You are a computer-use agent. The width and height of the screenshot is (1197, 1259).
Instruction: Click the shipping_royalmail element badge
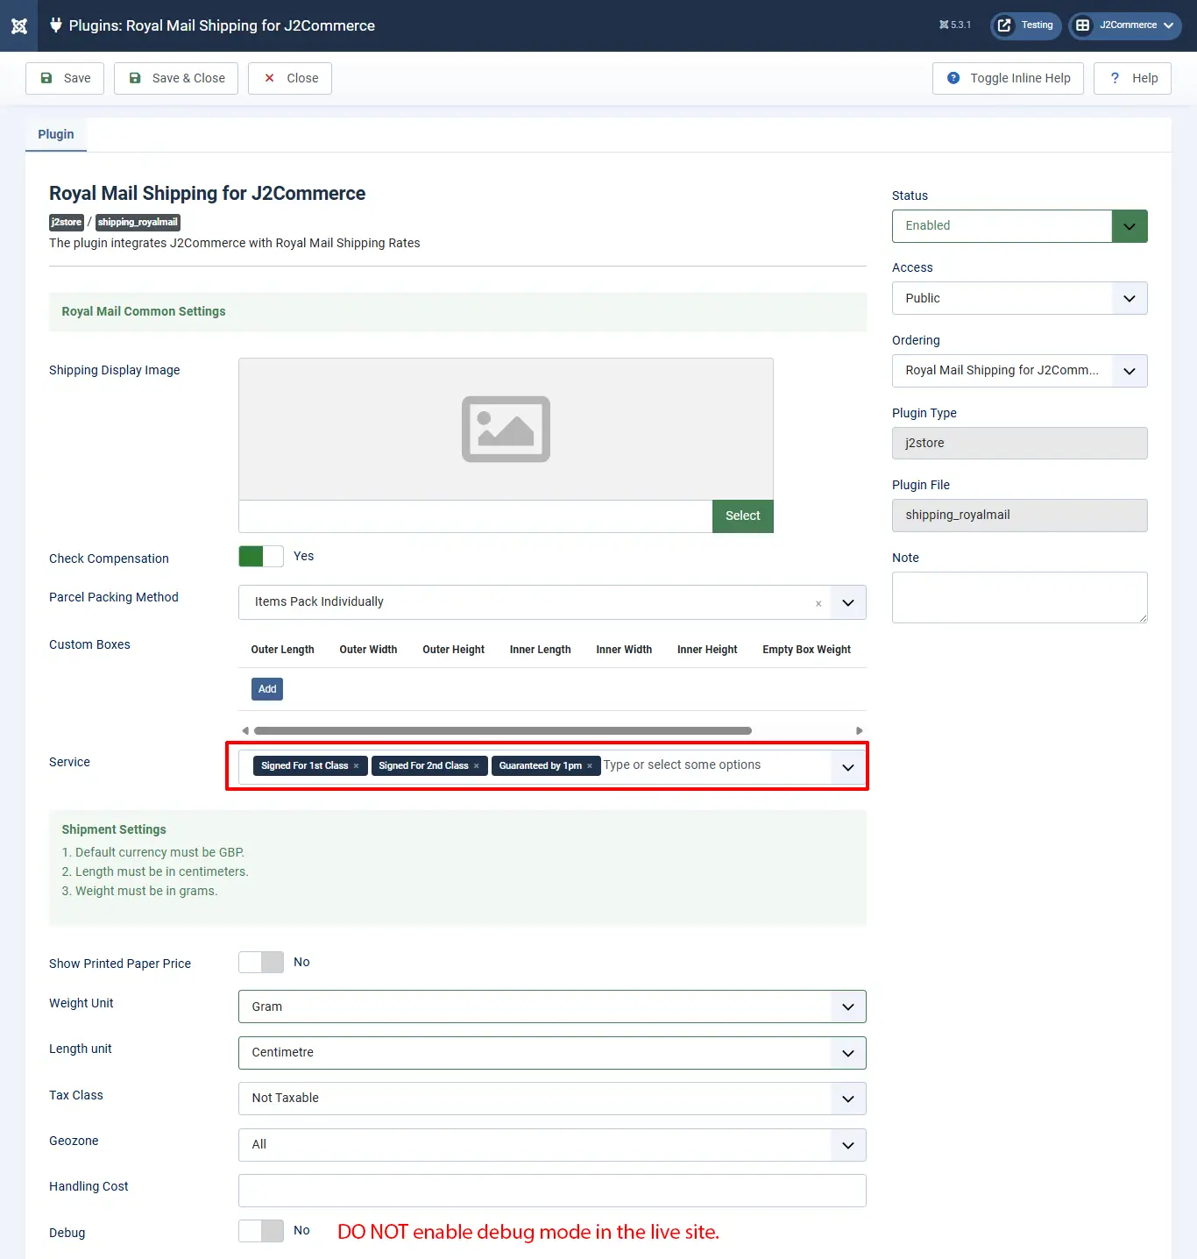tap(138, 223)
